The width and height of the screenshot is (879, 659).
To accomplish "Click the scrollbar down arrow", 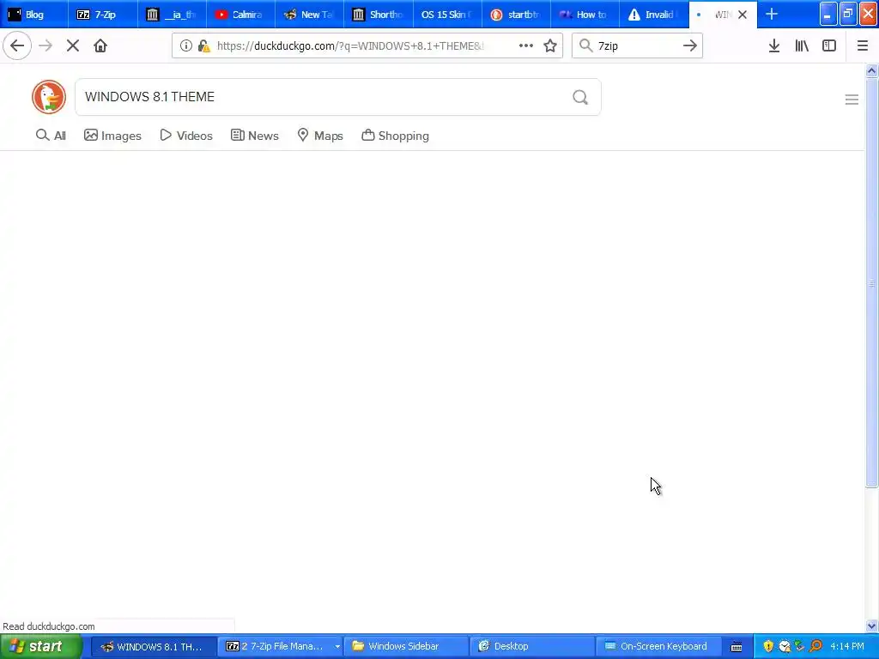I will [872, 626].
